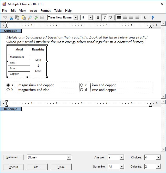Toggle Underline formatting
This screenshot has width=166, height=173.
click(110, 18)
